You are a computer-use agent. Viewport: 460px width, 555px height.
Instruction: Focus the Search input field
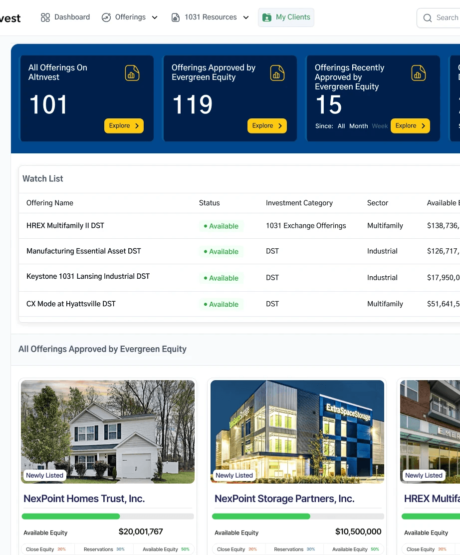439,17
